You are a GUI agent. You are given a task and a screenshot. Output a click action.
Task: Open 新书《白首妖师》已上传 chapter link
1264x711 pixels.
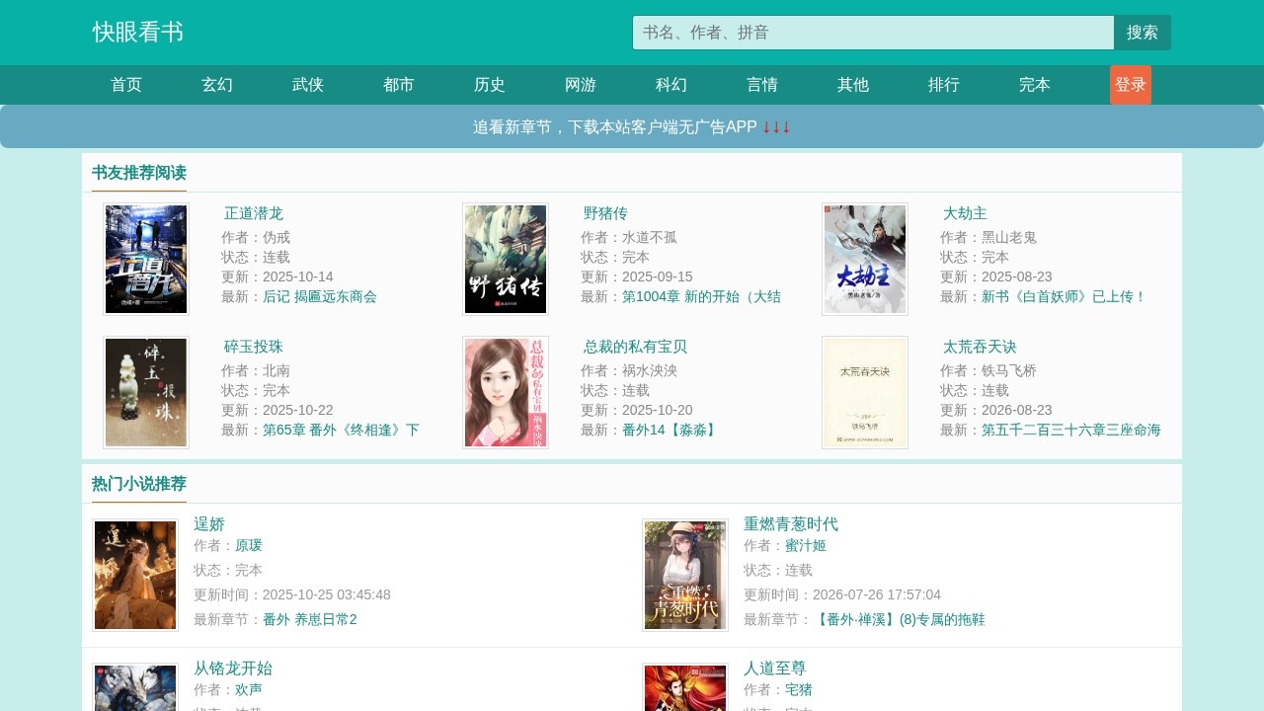(1064, 296)
